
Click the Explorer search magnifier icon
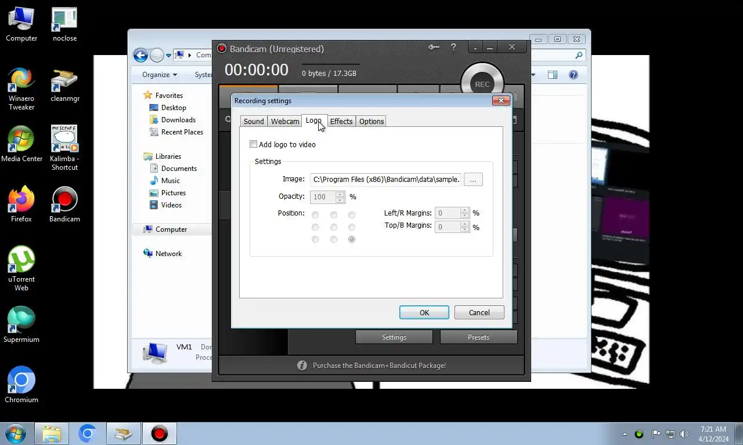[579, 56]
